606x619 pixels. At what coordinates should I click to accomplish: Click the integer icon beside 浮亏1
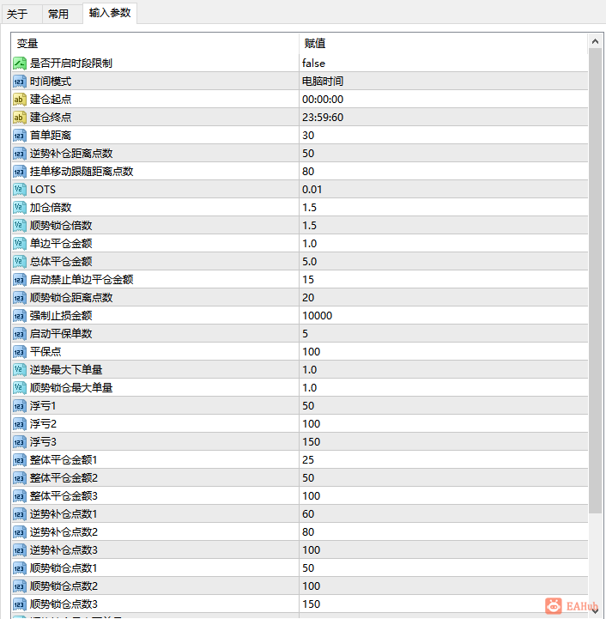(x=20, y=406)
